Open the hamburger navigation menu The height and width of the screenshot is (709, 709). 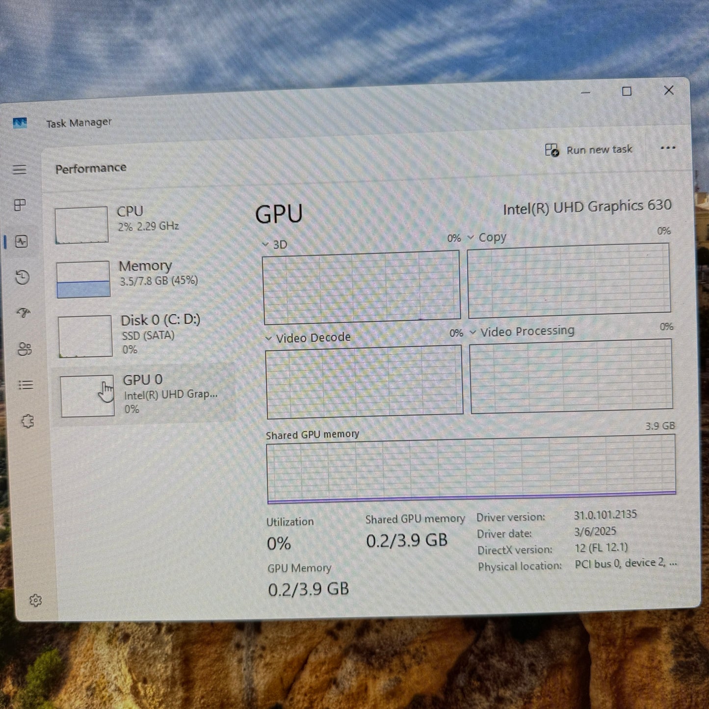point(20,170)
